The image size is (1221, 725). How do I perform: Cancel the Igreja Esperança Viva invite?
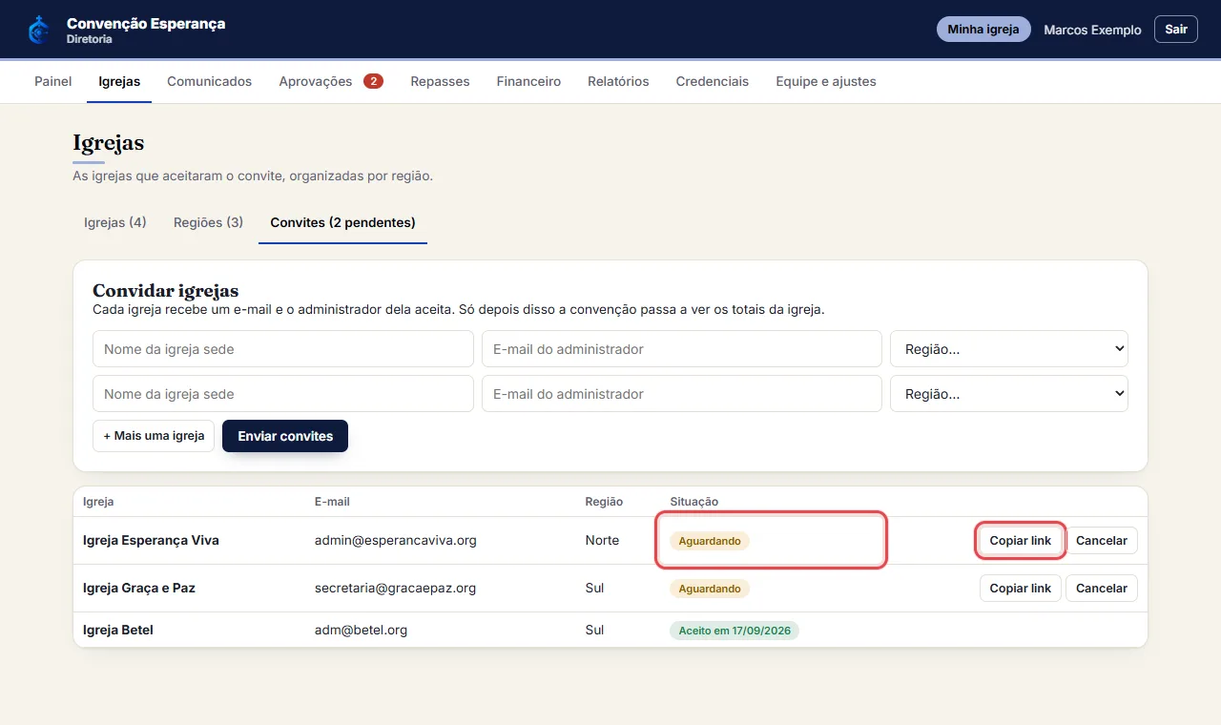coord(1102,541)
